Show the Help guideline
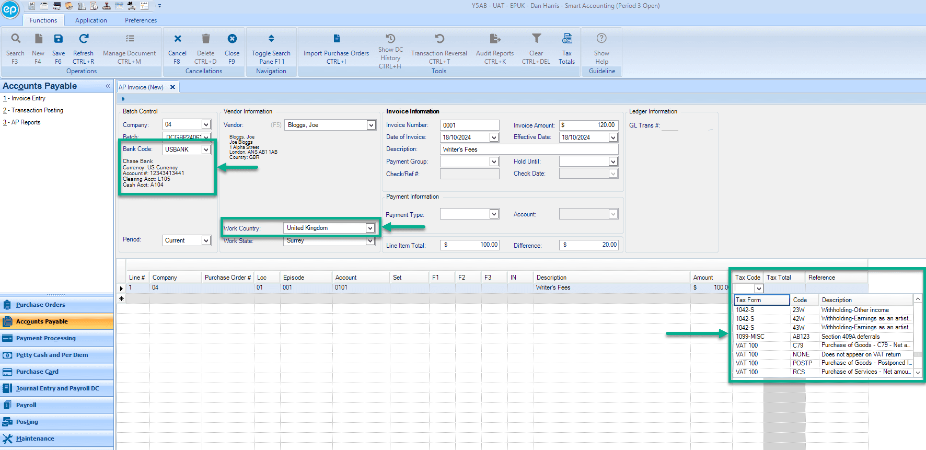926x450 pixels. (x=601, y=39)
